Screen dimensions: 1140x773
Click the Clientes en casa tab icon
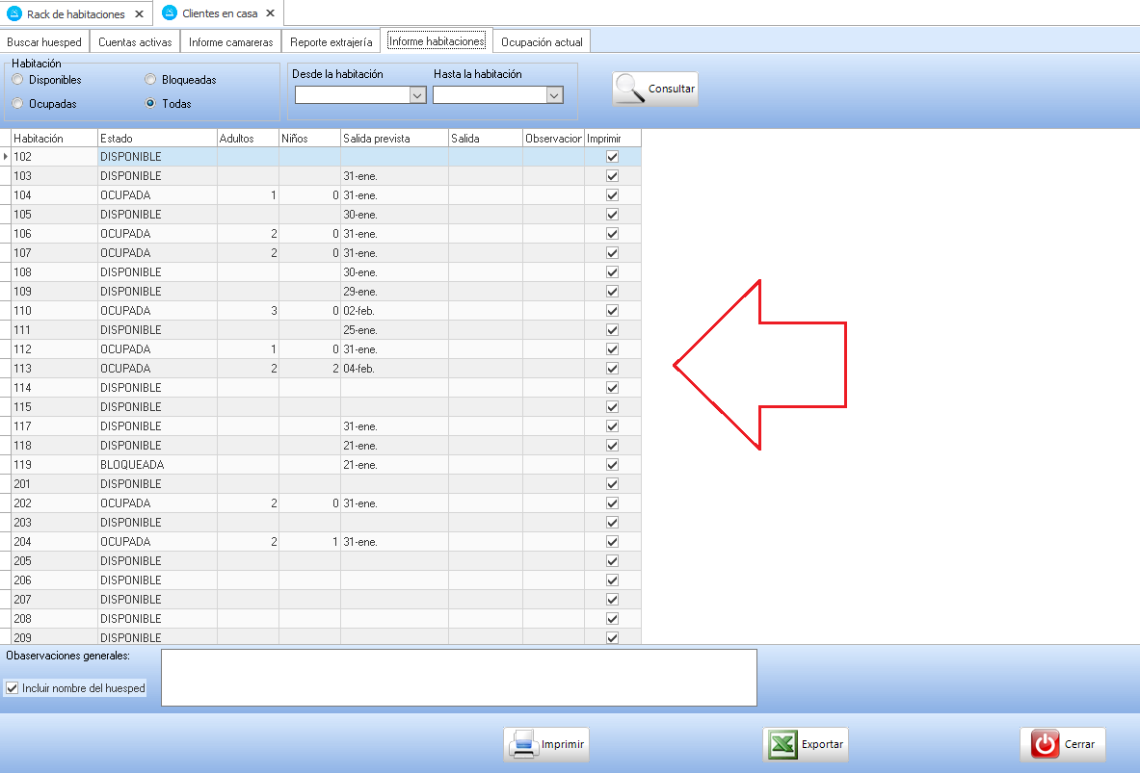(171, 13)
